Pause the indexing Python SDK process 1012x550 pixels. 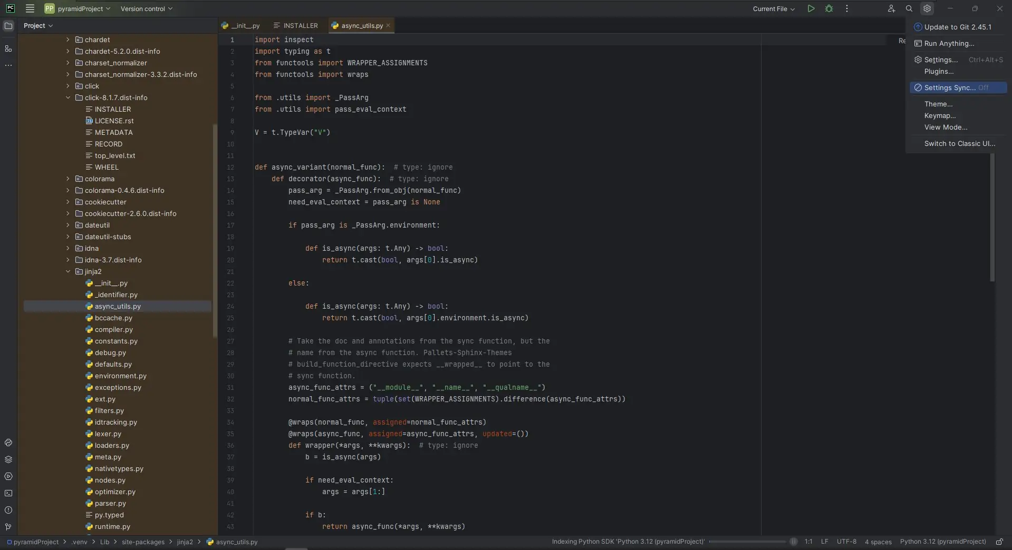coord(793,542)
